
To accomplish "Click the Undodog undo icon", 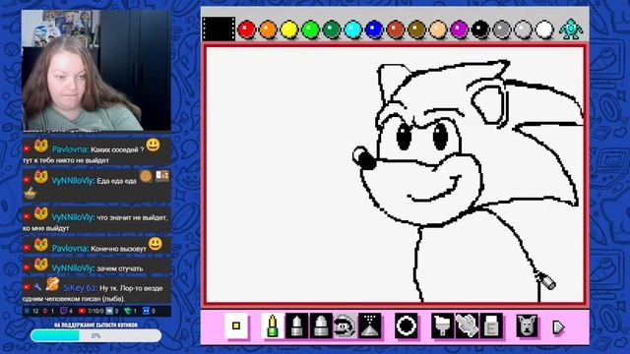I will pyautogui.click(x=528, y=325).
